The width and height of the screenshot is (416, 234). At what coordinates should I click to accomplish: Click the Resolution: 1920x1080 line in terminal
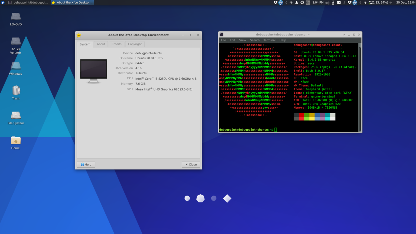tap(312, 74)
